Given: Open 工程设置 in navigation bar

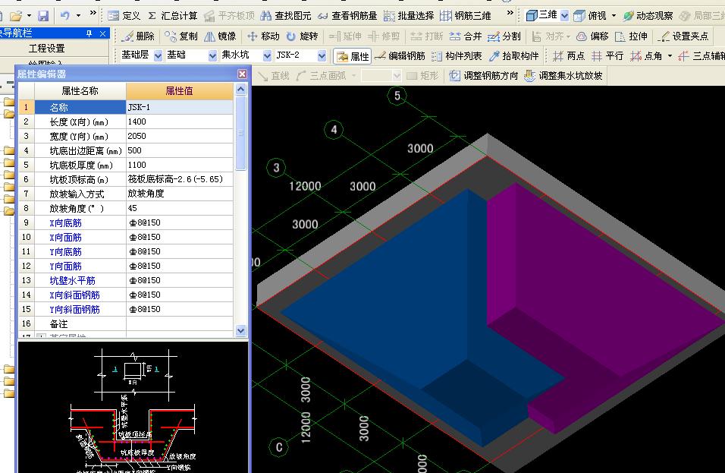Looking at the screenshot, I should pos(46,49).
